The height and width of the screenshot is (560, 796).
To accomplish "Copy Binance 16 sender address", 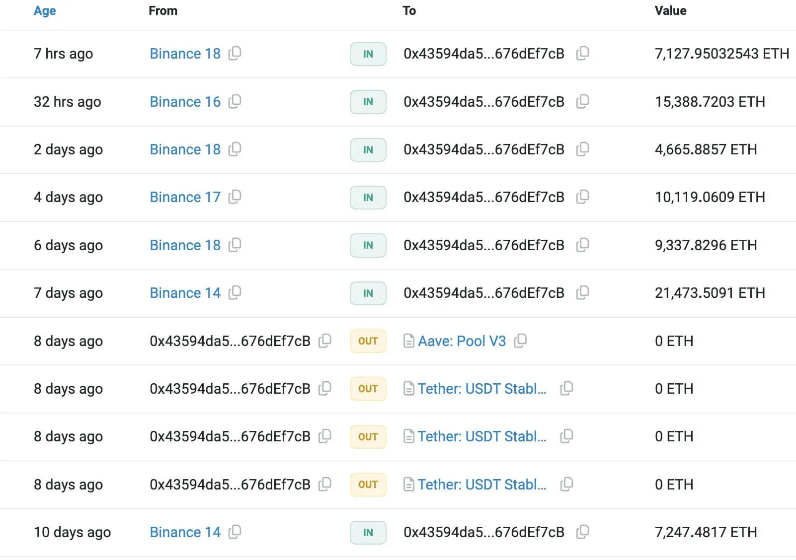I will [x=235, y=102].
